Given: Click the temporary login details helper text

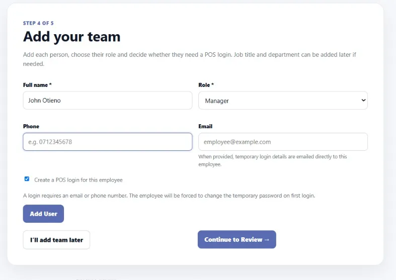Looking at the screenshot, I should [273, 160].
